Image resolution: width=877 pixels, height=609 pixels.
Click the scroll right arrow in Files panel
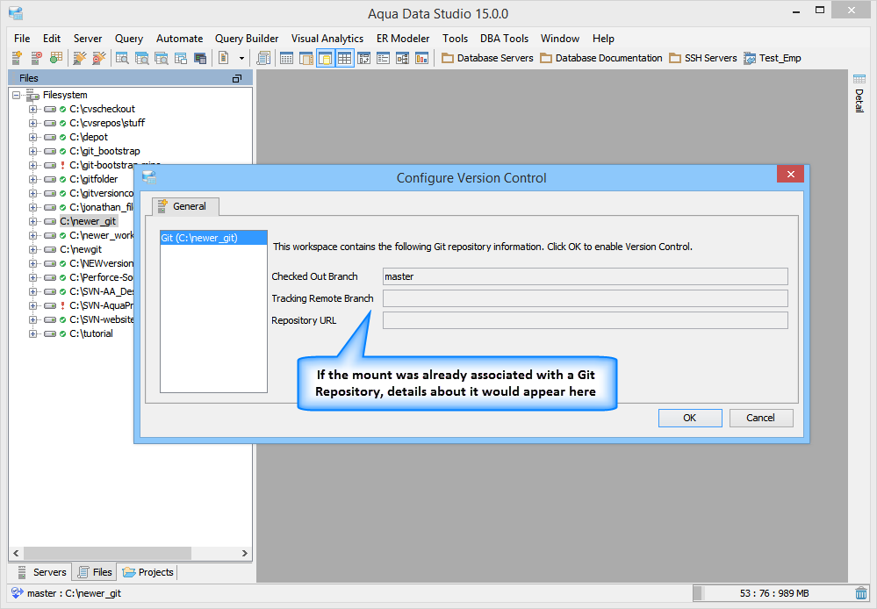(x=244, y=553)
